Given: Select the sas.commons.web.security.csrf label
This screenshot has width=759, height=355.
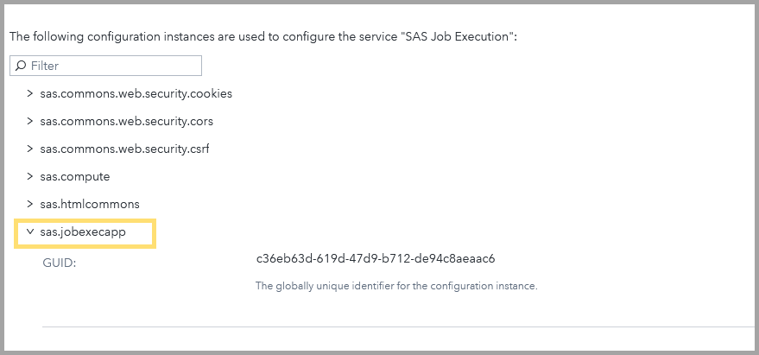Looking at the screenshot, I should (x=125, y=149).
